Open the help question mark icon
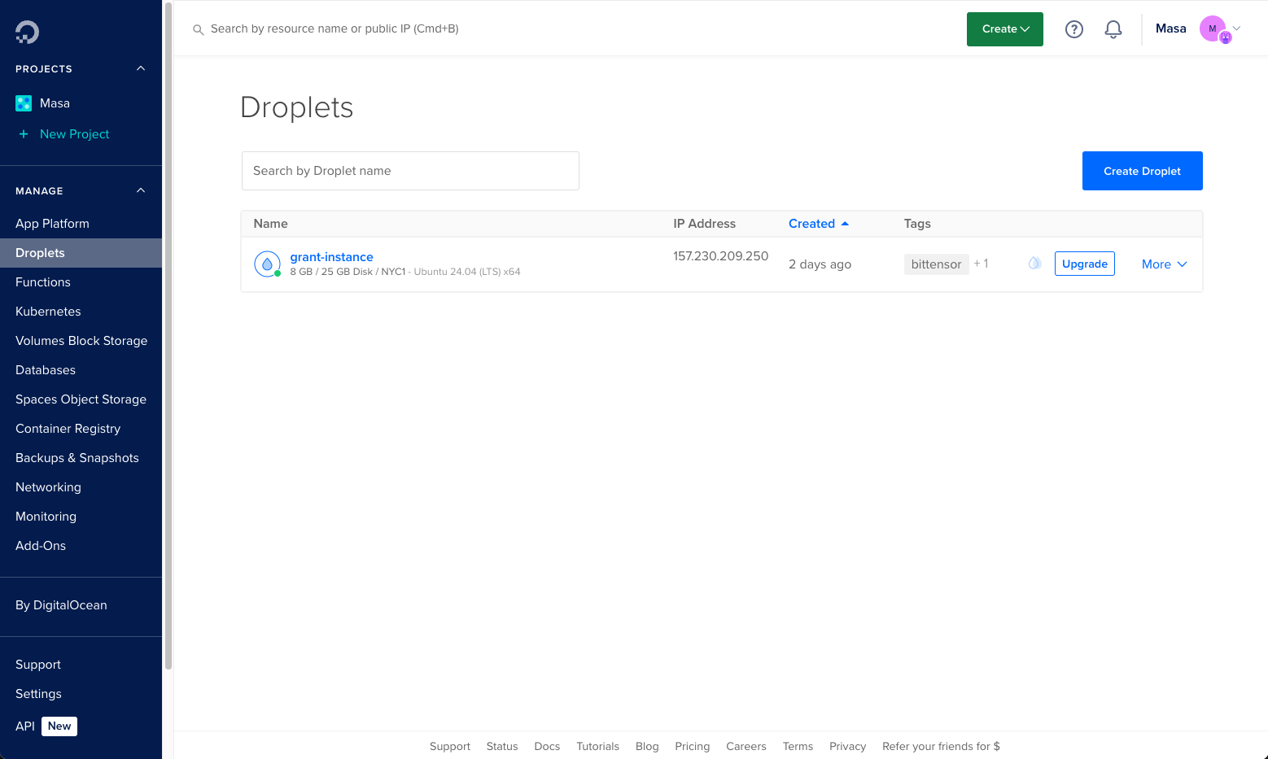1268x759 pixels. [1074, 29]
